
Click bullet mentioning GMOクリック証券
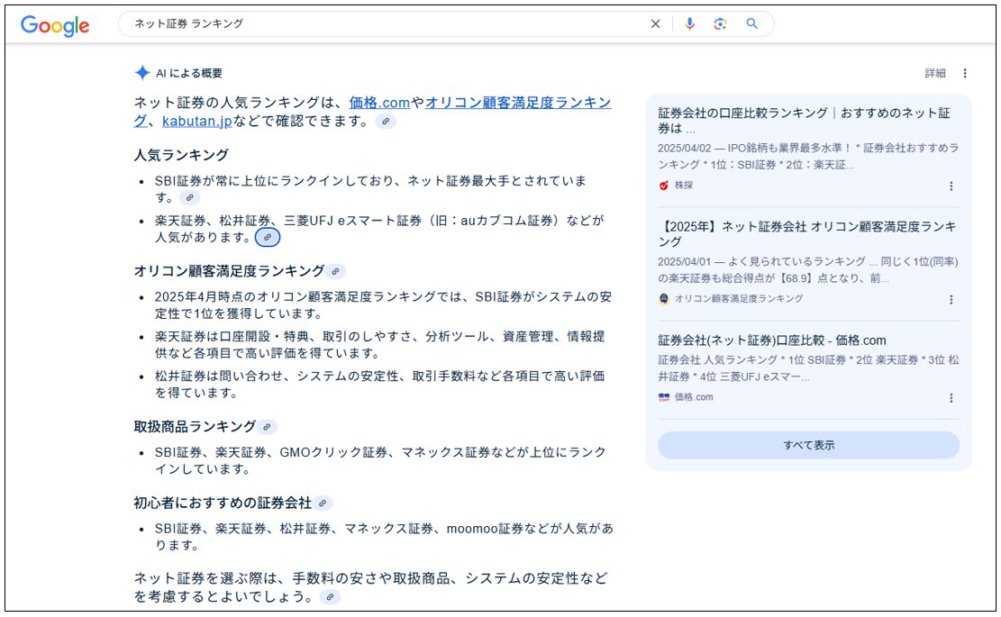click(x=380, y=460)
